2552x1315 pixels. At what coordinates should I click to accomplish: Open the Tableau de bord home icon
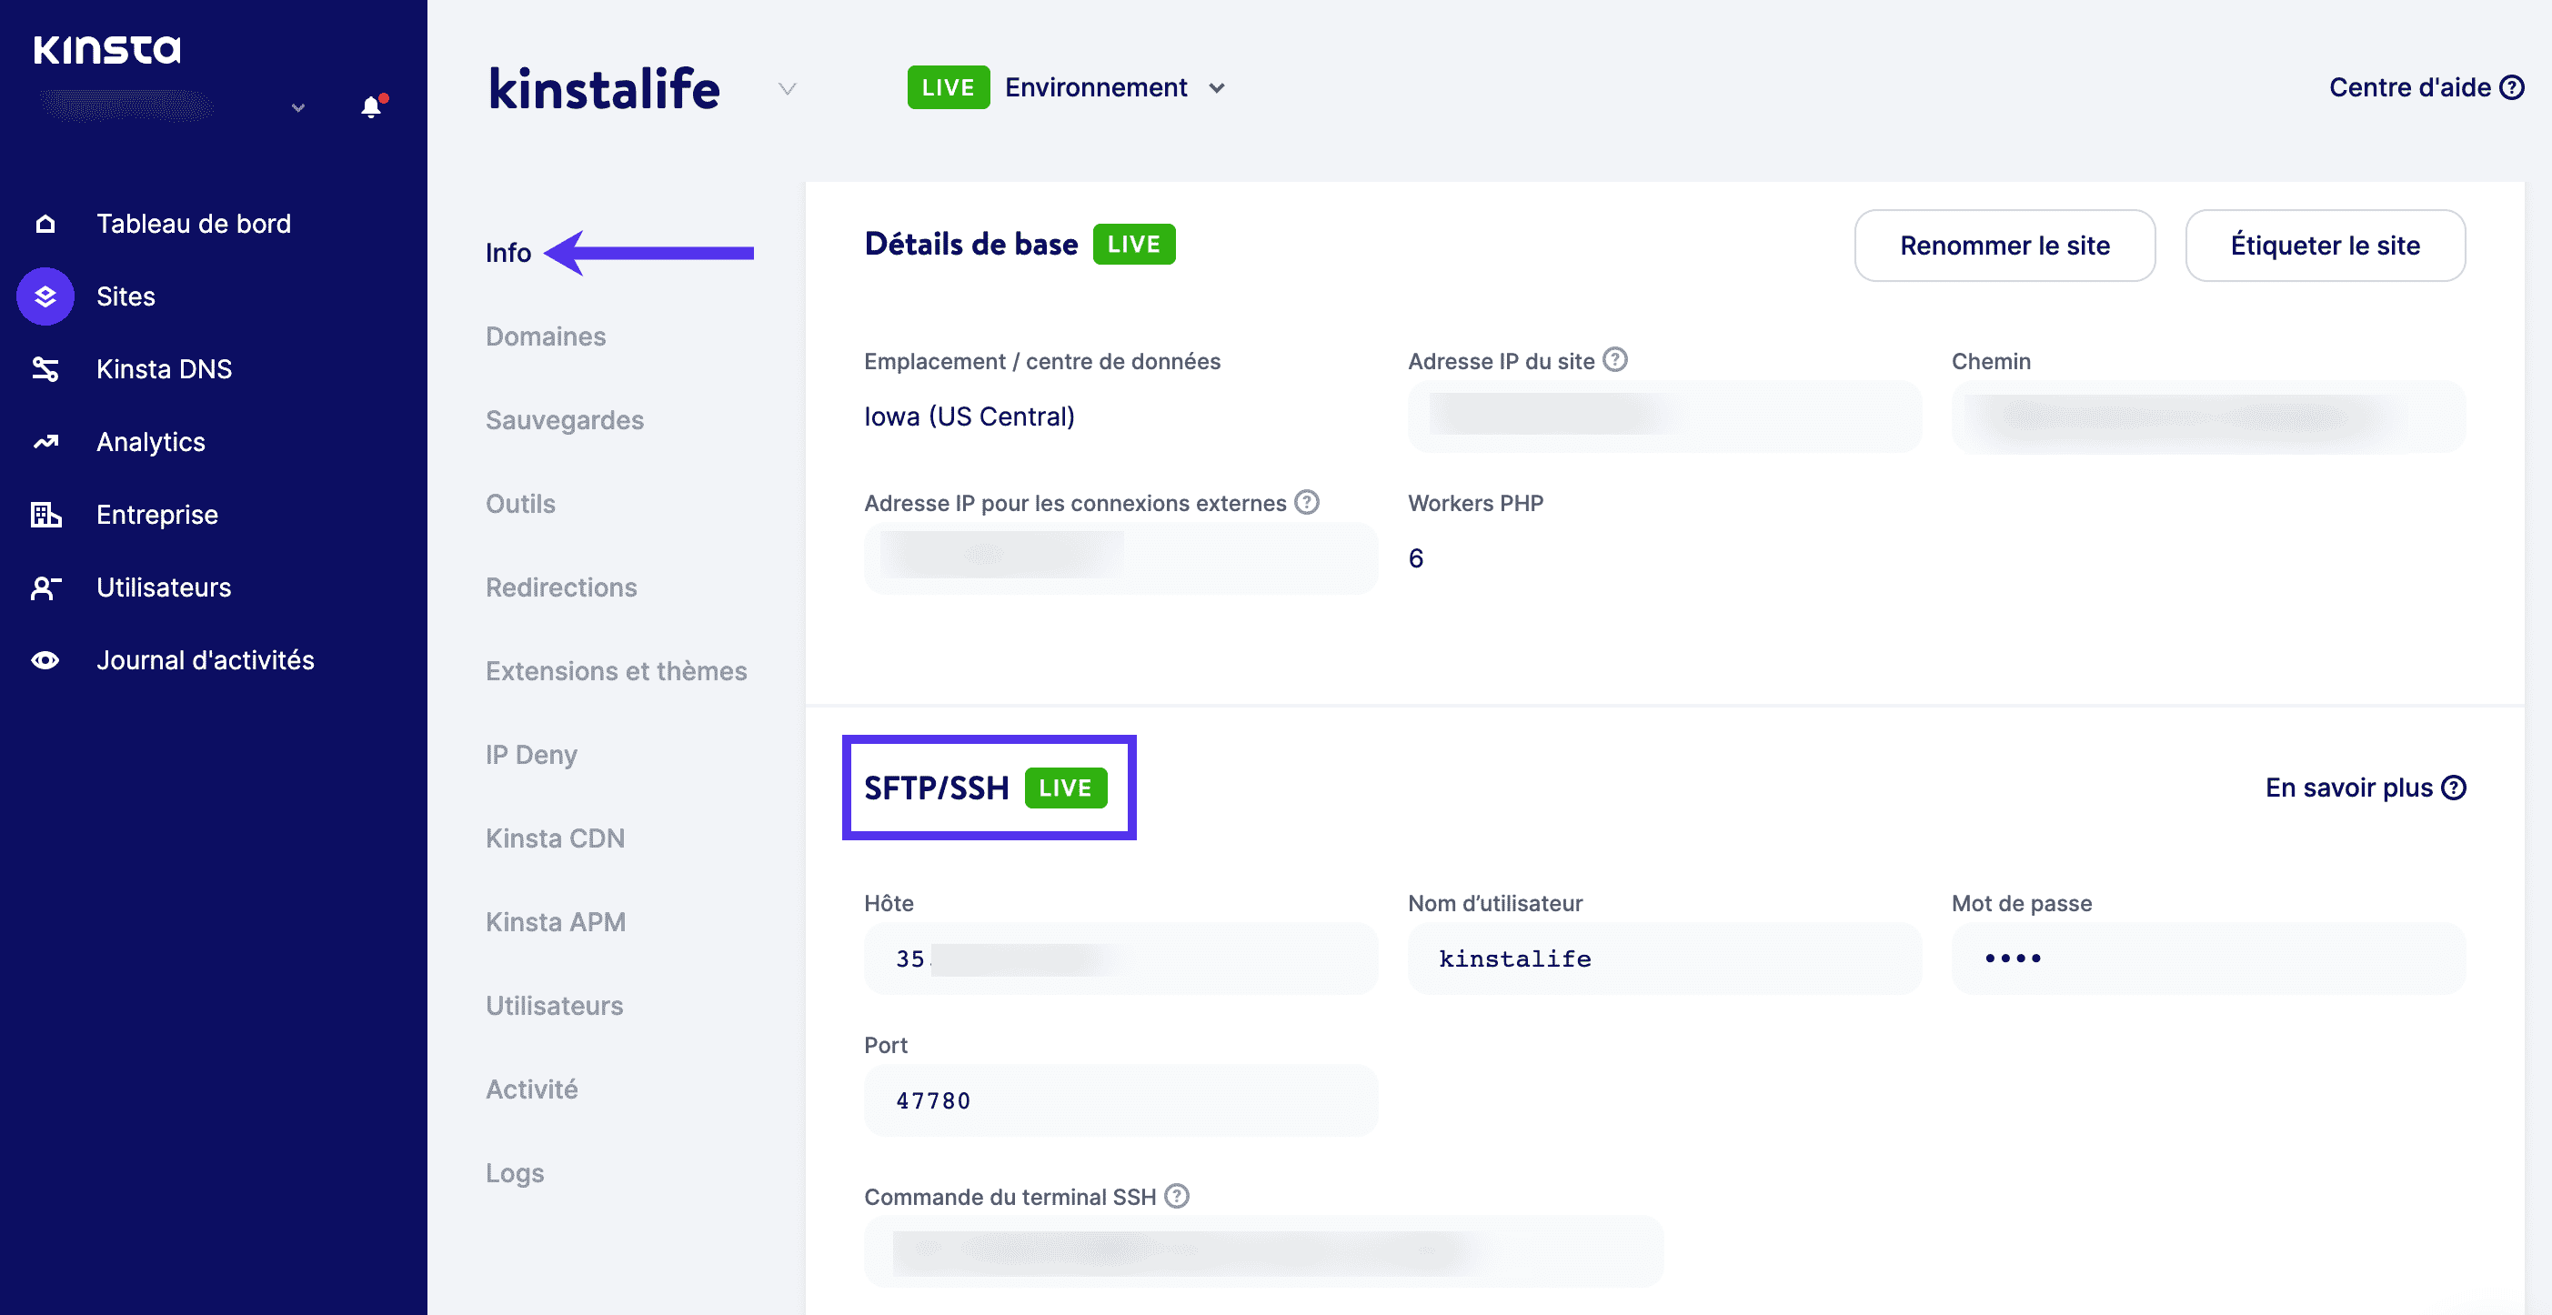click(45, 223)
